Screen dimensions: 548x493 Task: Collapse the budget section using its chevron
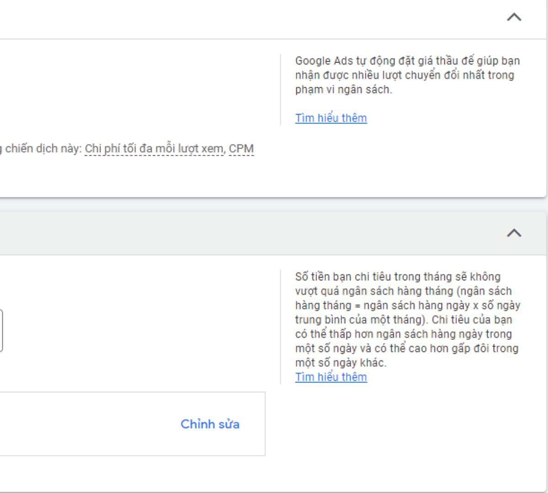[x=514, y=233]
